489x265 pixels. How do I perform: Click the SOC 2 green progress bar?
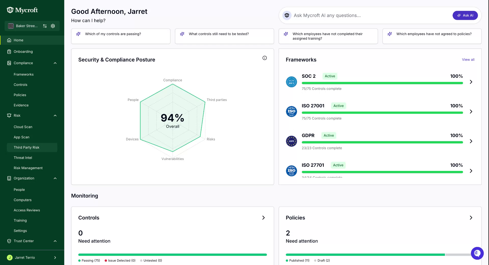[382, 83]
